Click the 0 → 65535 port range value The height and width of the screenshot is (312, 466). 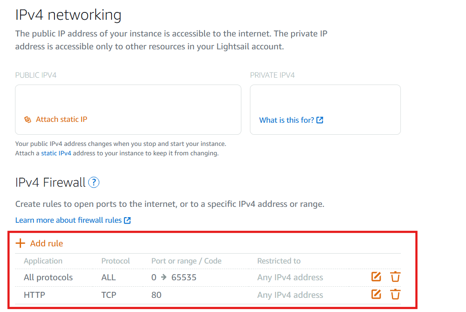[x=174, y=277]
